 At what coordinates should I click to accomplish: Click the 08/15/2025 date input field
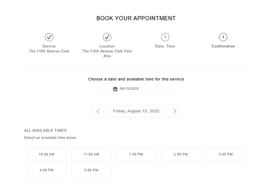(136, 89)
